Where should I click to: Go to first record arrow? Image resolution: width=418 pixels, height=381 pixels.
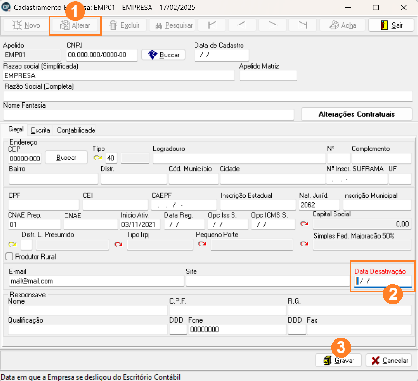point(212,25)
